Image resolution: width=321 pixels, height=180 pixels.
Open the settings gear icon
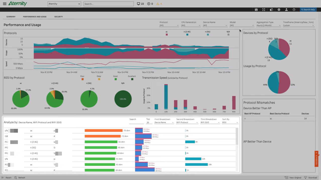(x=279, y=9)
